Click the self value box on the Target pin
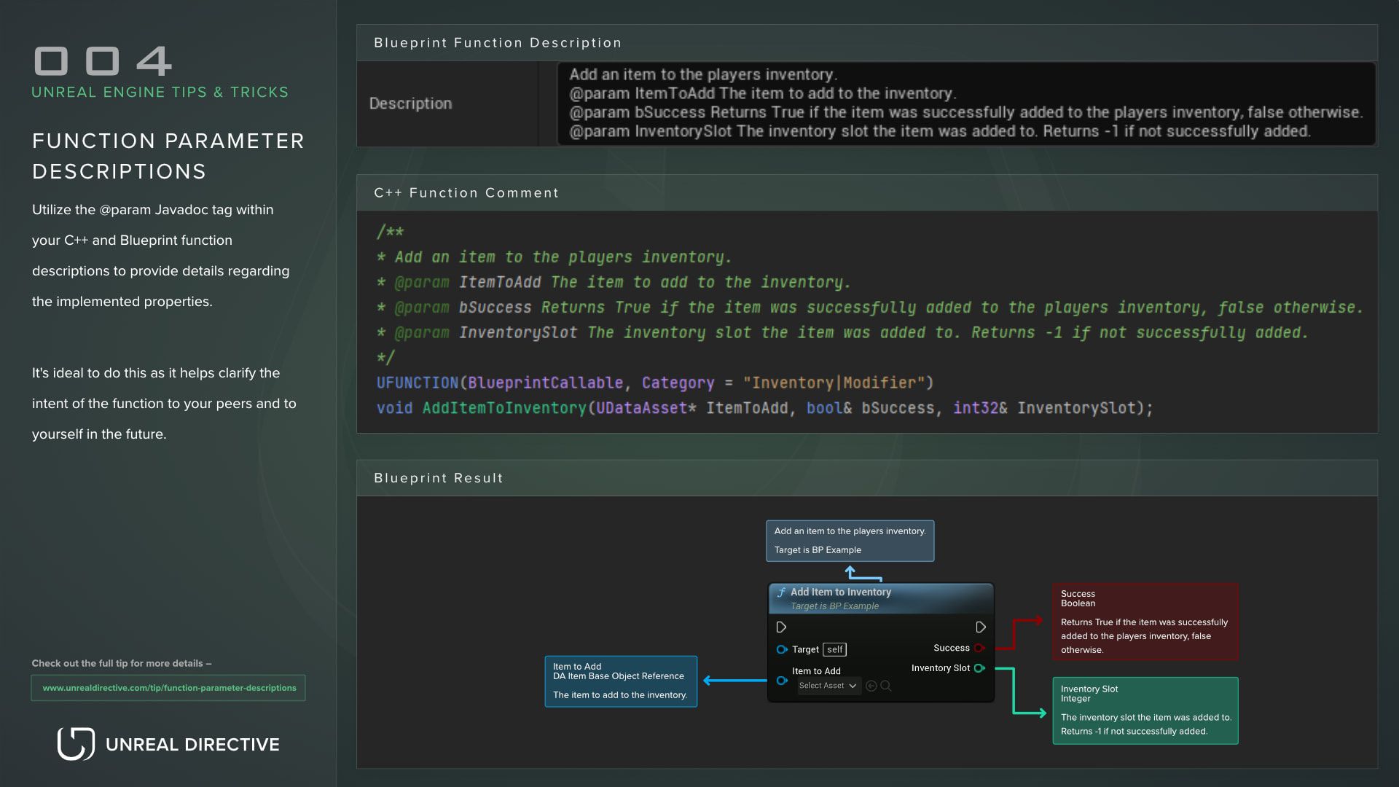The image size is (1399, 787). tap(834, 649)
